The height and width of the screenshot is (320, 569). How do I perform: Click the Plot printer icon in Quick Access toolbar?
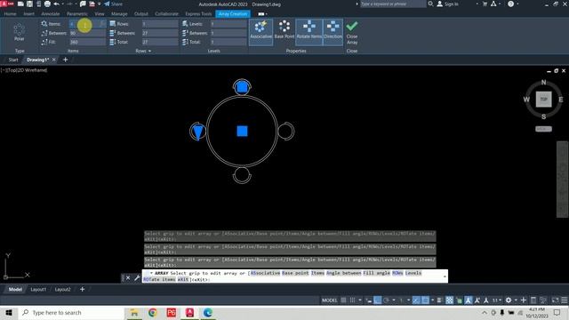[47, 4]
